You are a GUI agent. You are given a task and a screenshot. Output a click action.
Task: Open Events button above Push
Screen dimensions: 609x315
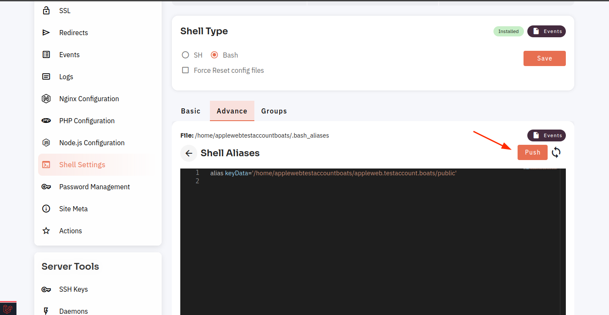pyautogui.click(x=546, y=135)
